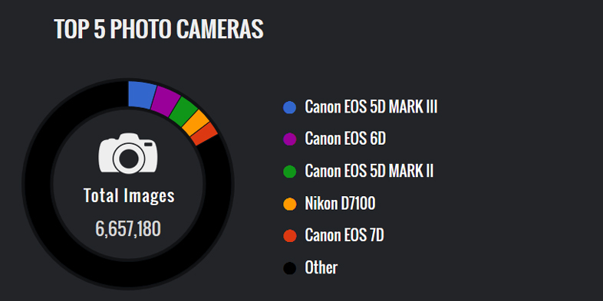Click the Other legend label
Viewport: 603px width, 301px height.
tap(321, 267)
